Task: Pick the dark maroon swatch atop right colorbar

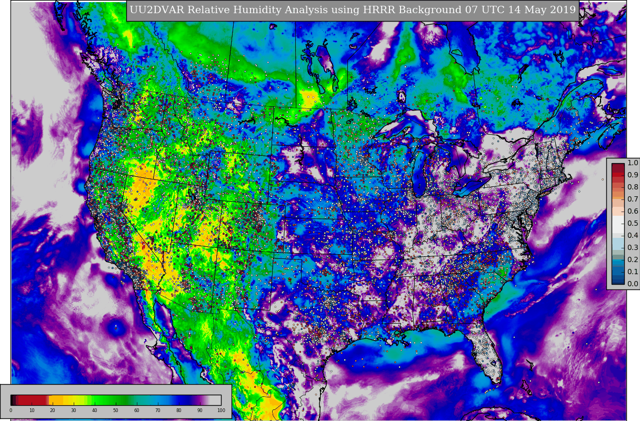Action: tap(618, 167)
